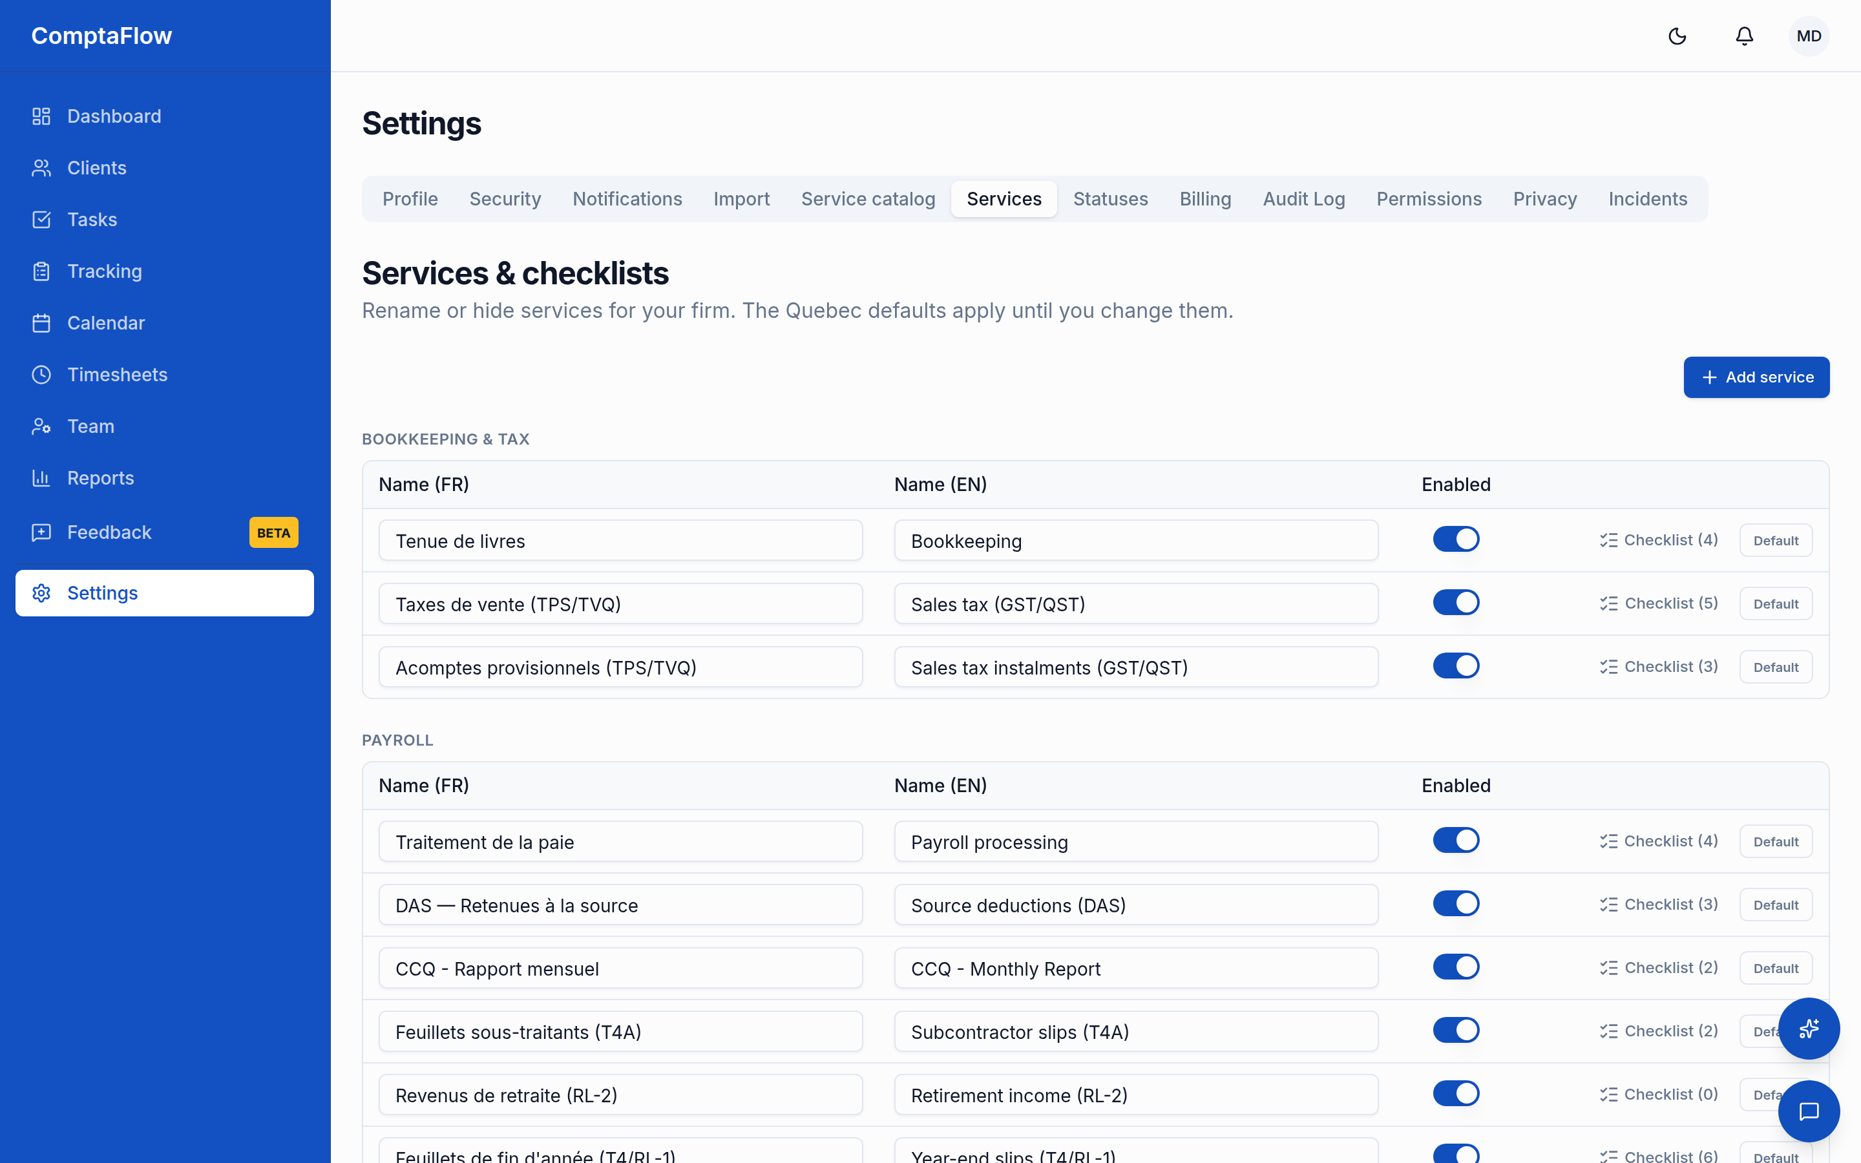Image resolution: width=1861 pixels, height=1163 pixels.
Task: Edit the CCQ - Rapport mensuel field
Action: 620,968
